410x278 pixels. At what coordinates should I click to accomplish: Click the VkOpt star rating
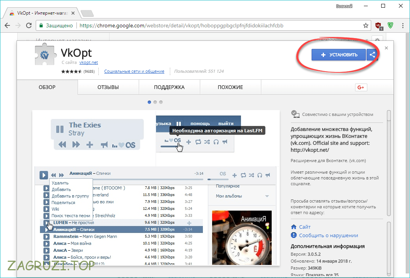(71, 71)
